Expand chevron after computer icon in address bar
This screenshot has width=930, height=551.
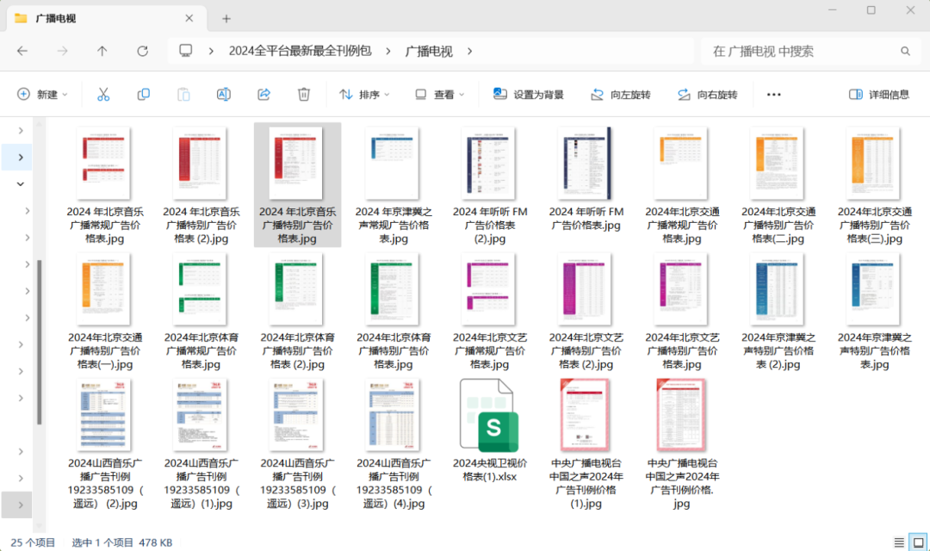coord(211,52)
